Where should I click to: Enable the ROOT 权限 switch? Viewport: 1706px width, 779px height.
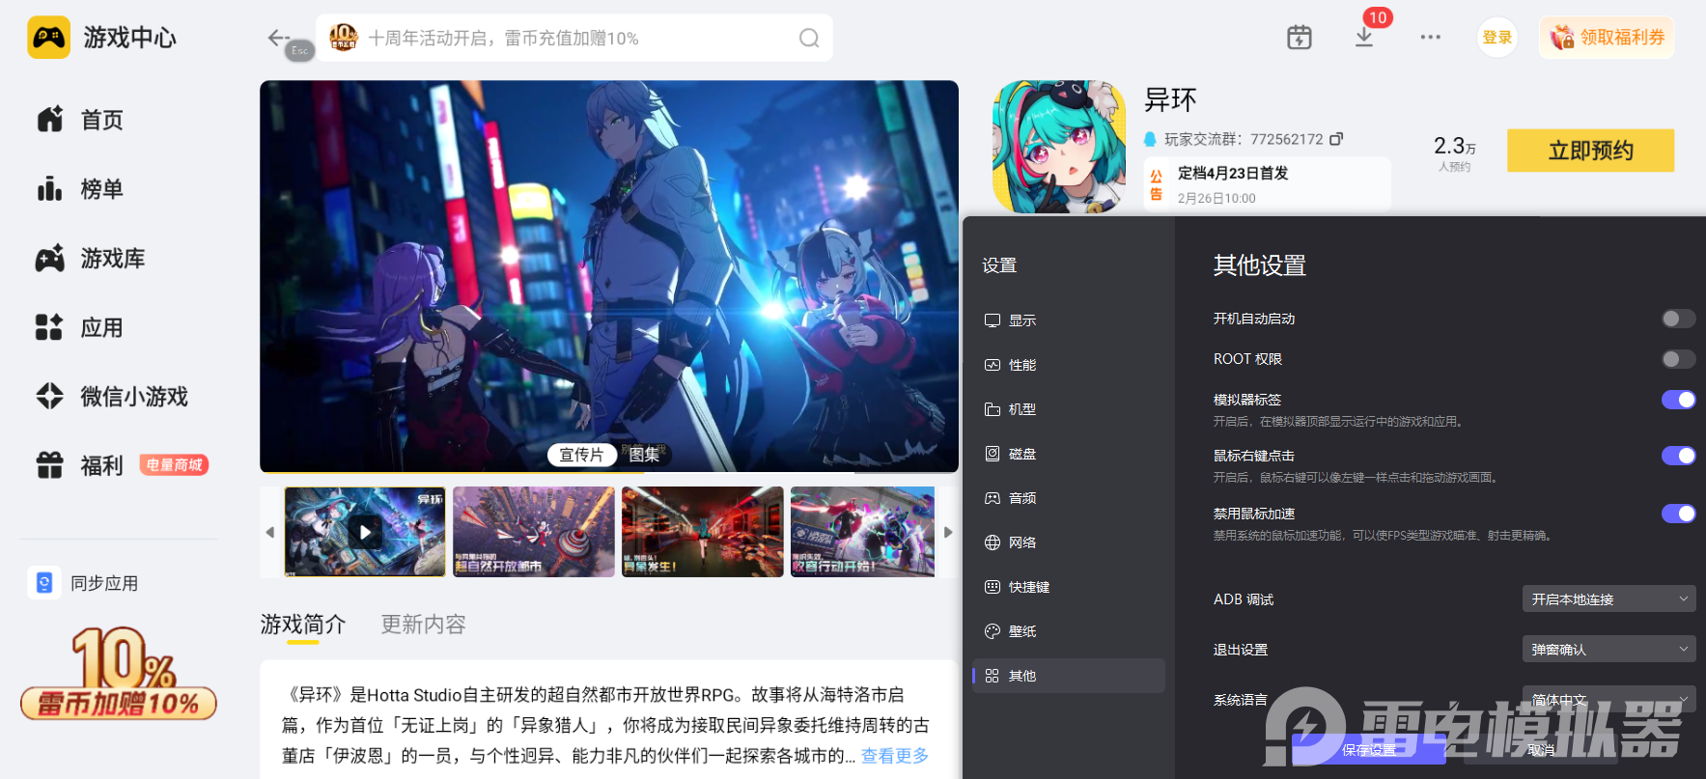point(1678,359)
